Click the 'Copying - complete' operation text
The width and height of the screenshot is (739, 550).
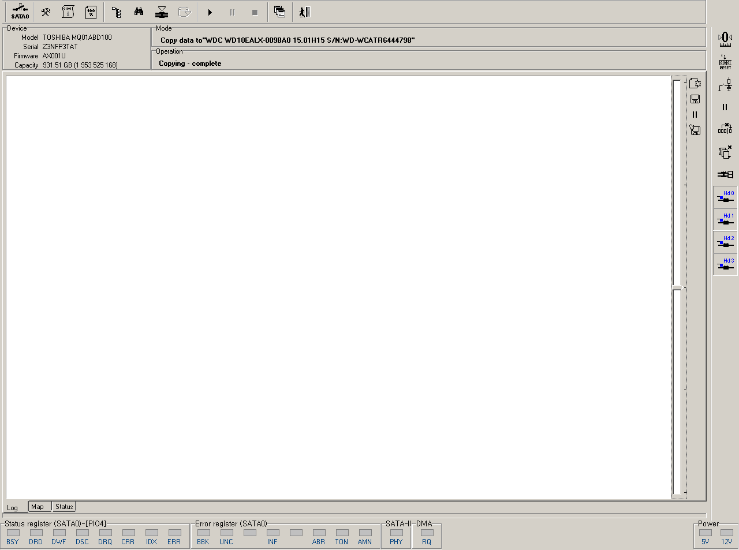click(x=190, y=63)
